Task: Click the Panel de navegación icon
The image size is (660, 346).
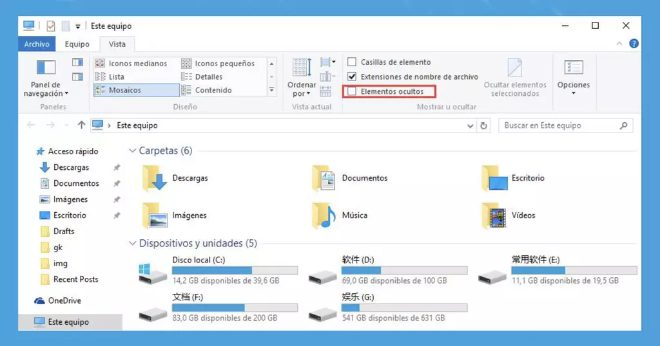Action: click(x=46, y=68)
